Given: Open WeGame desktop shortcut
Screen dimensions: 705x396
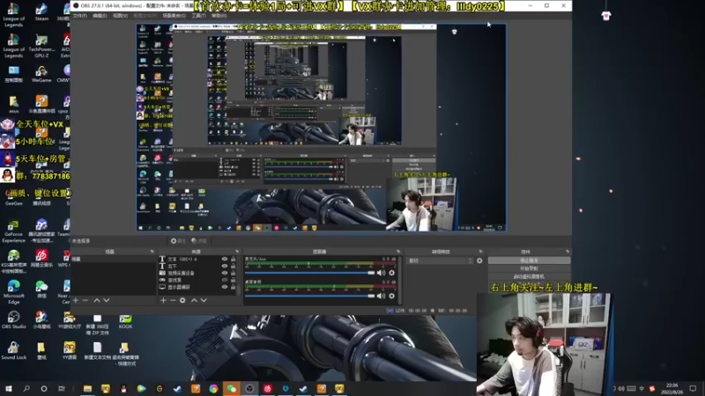Looking at the screenshot, I should coord(41,74).
